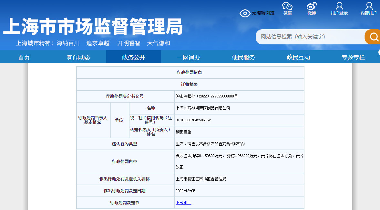
Task: Open the 新闻动态 news menu
Action: click(79, 58)
